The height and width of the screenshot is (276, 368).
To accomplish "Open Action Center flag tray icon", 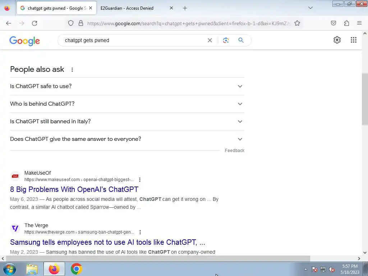I will tap(314, 269).
